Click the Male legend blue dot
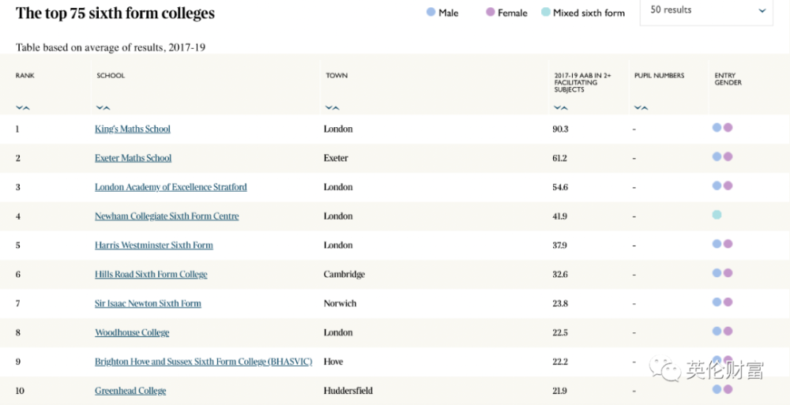Viewport: 790px width, 405px height. (x=431, y=12)
